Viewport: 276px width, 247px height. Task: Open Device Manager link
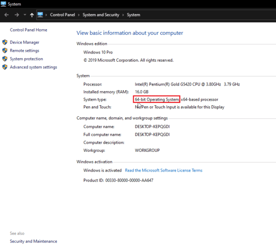point(25,43)
